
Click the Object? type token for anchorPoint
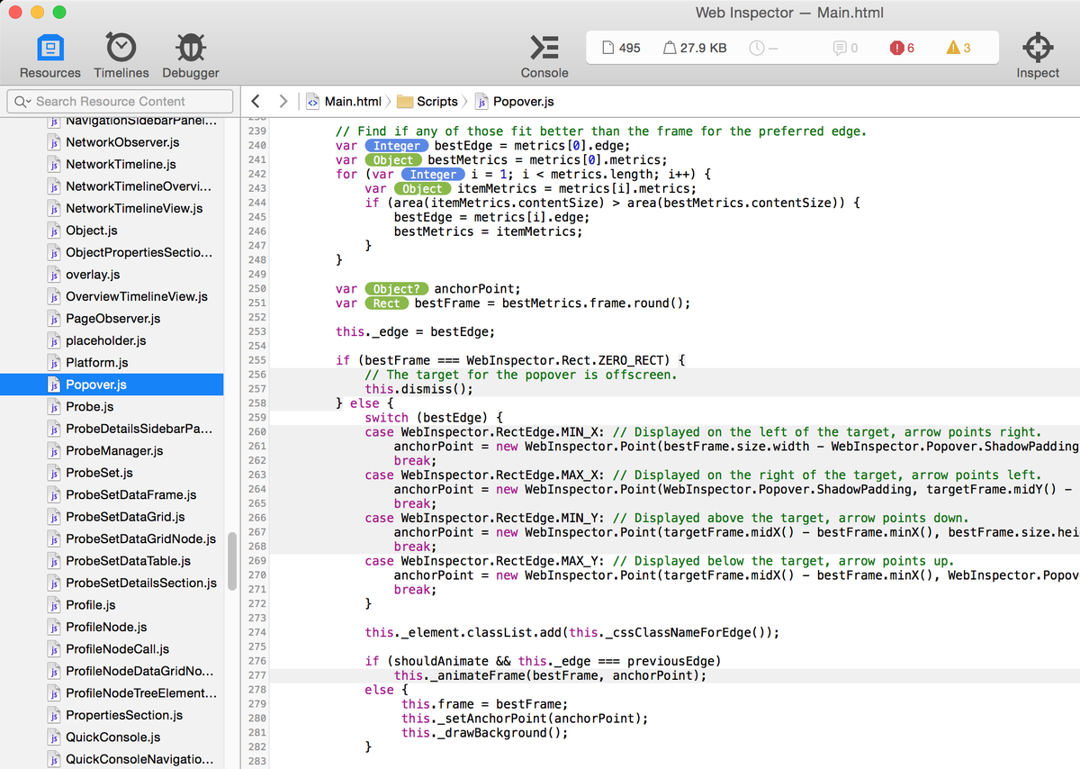pyautogui.click(x=397, y=290)
